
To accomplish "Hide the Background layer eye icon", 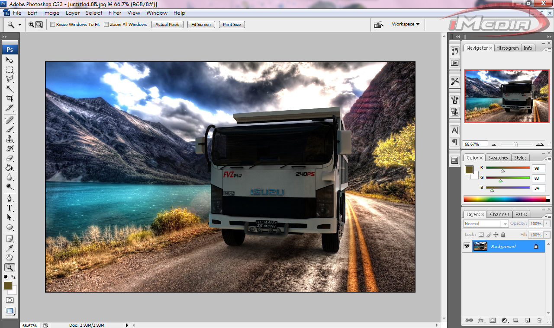I will pyautogui.click(x=467, y=246).
